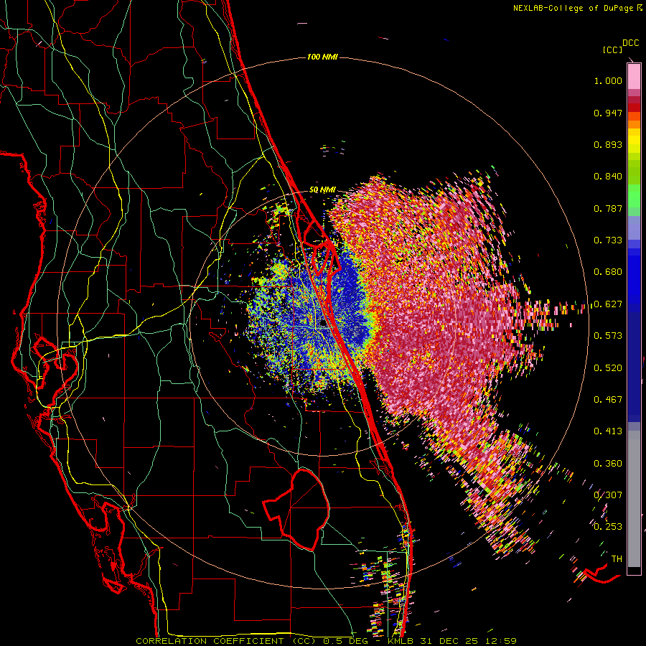The image size is (646, 646).
Task: Pick the bright green swatch on the color scale
Action: click(x=634, y=195)
